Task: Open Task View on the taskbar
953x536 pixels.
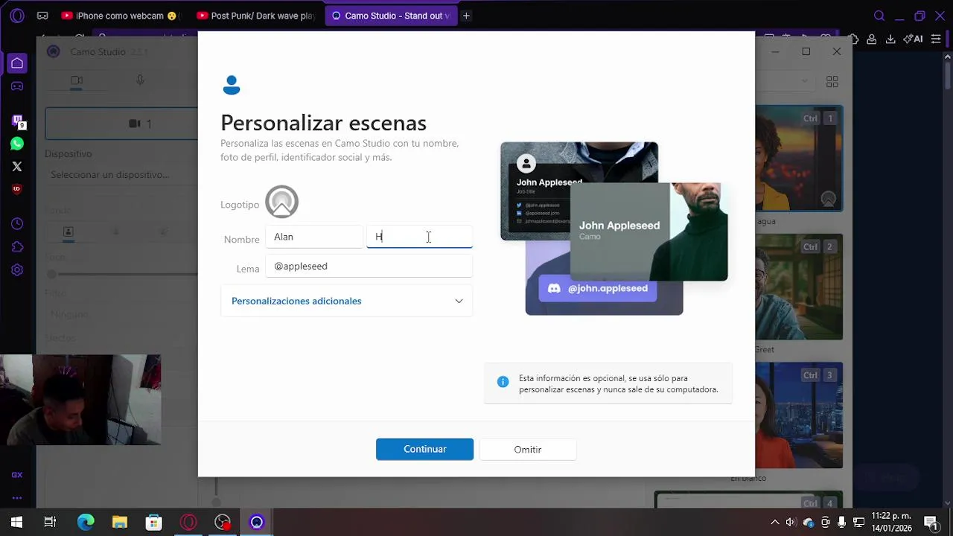Action: click(50, 523)
